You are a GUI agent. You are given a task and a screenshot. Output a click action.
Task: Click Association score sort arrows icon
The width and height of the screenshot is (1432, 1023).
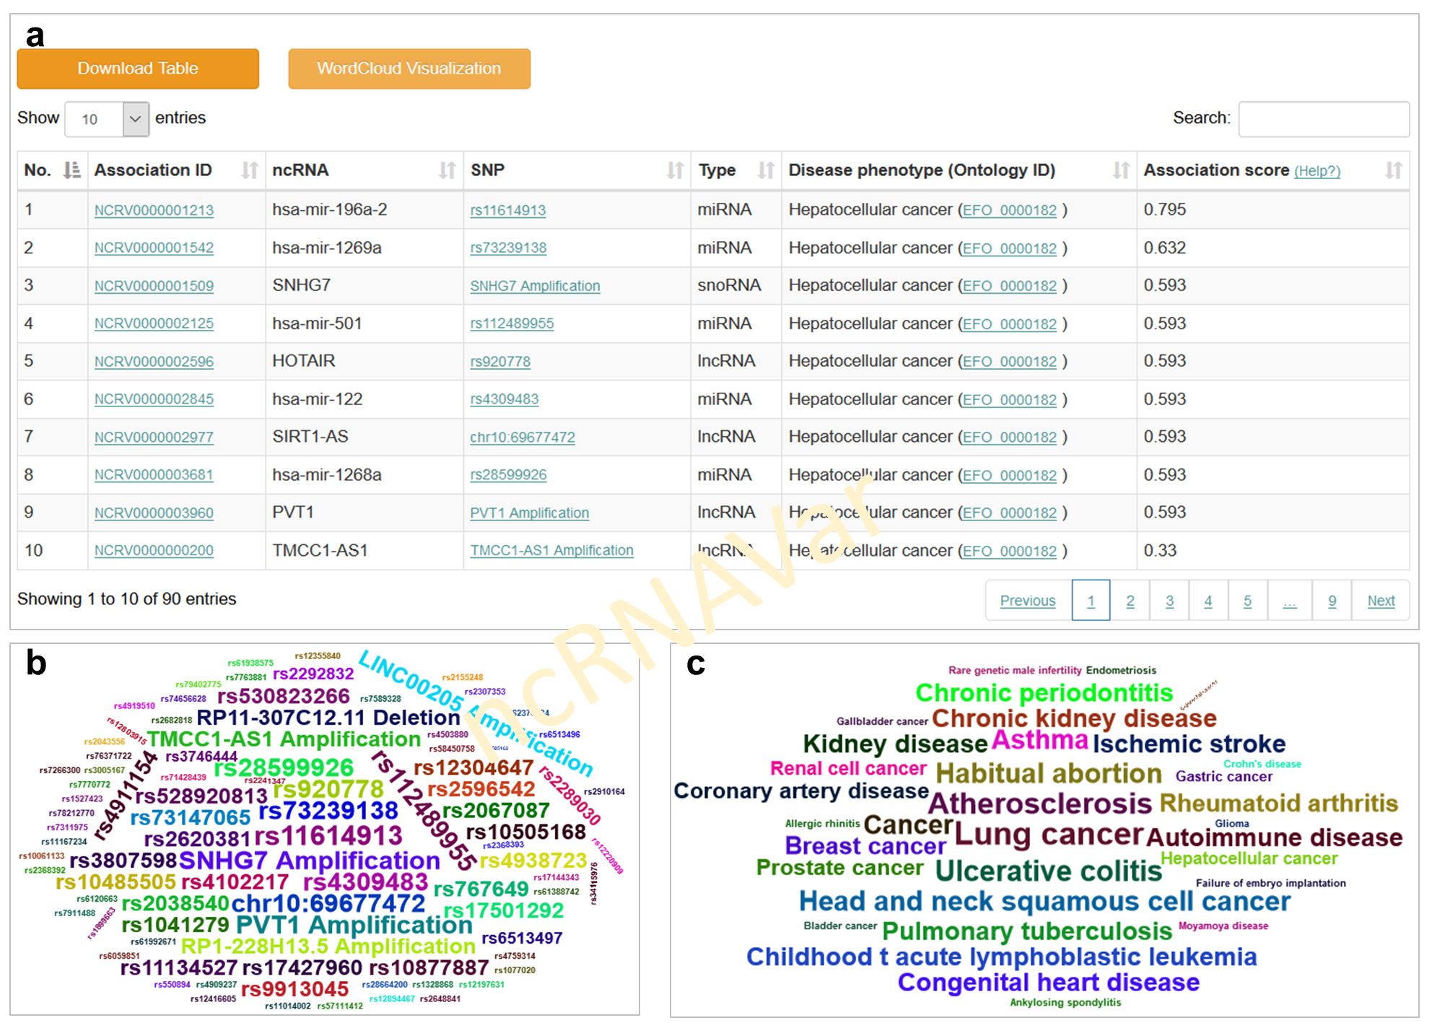click(x=1394, y=170)
